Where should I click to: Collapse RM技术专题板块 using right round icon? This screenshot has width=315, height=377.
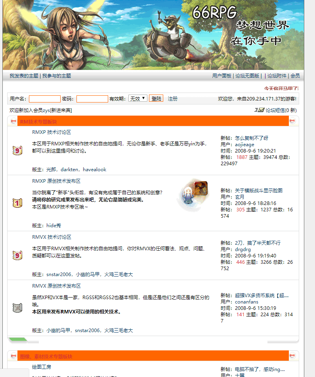click(x=292, y=121)
